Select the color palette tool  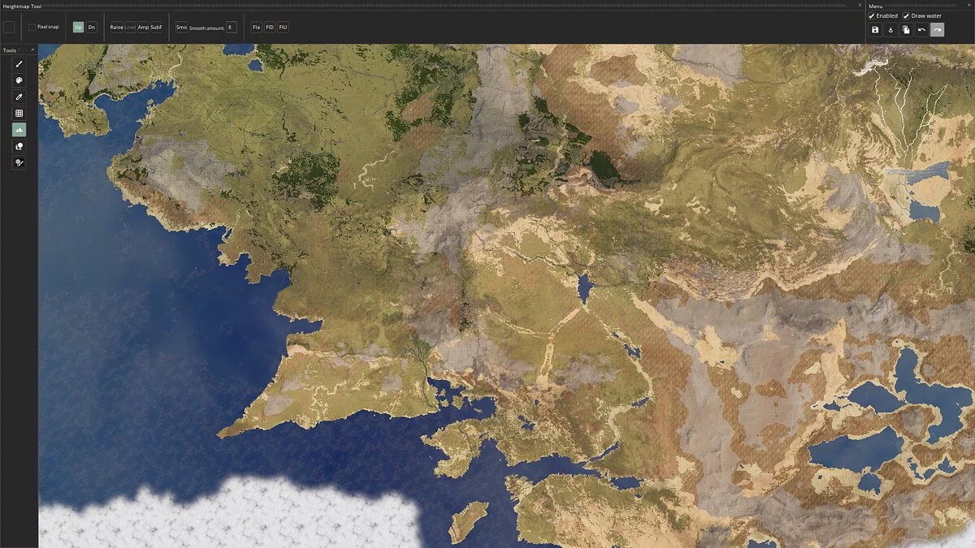coord(19,80)
